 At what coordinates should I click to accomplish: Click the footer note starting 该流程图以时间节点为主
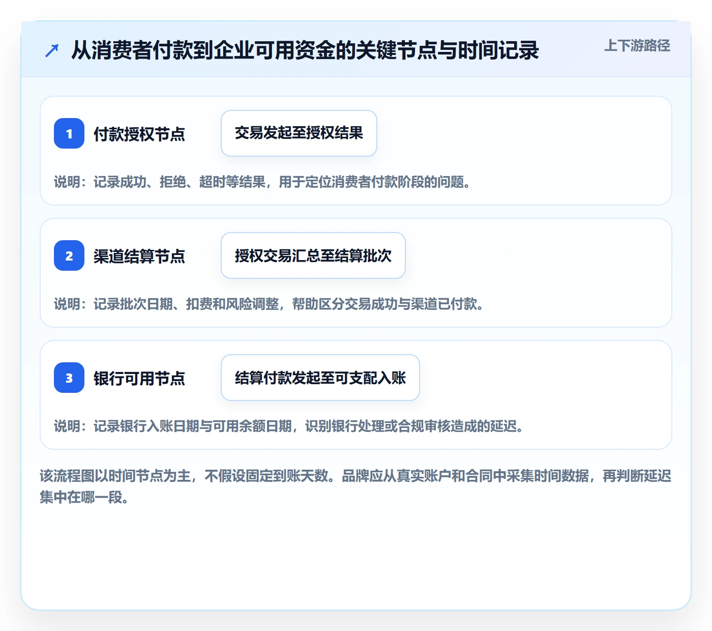[x=355, y=486]
